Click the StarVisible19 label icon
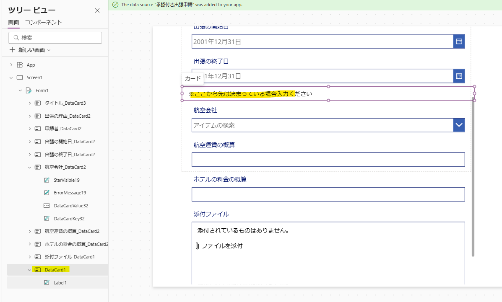Image resolution: width=502 pixels, height=302 pixels. 47,180
